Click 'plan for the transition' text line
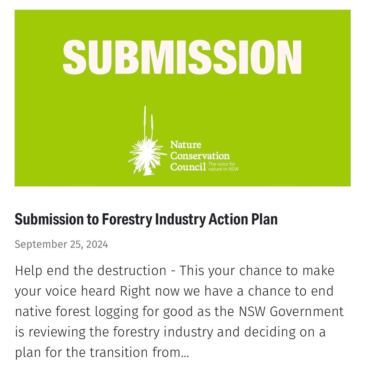Image resolution: width=365 pixels, height=365 pixels. click(x=81, y=352)
